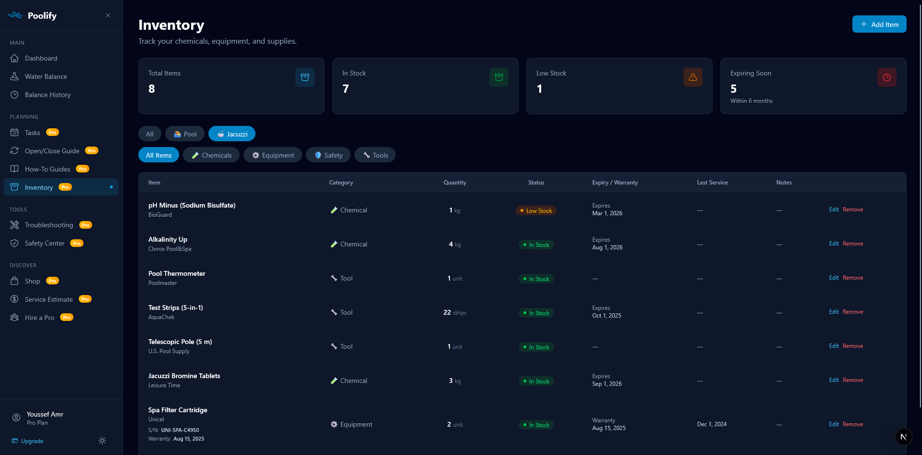Click serial number UNI-SPA-C4950
The width and height of the screenshot is (922, 455).
pyautogui.click(x=180, y=430)
